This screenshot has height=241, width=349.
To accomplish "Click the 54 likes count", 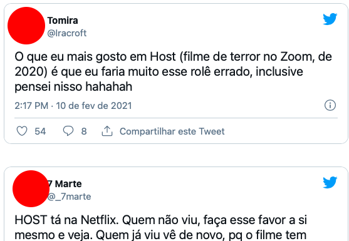I will 40,131.
